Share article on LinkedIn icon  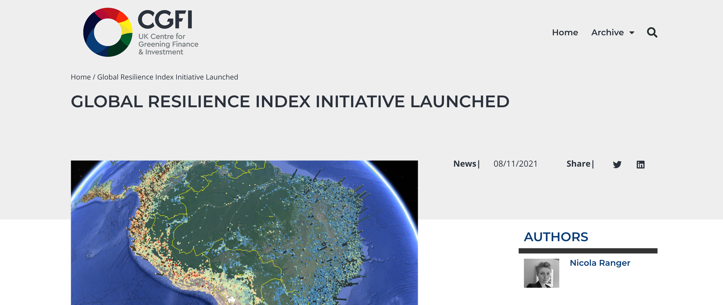(x=640, y=164)
